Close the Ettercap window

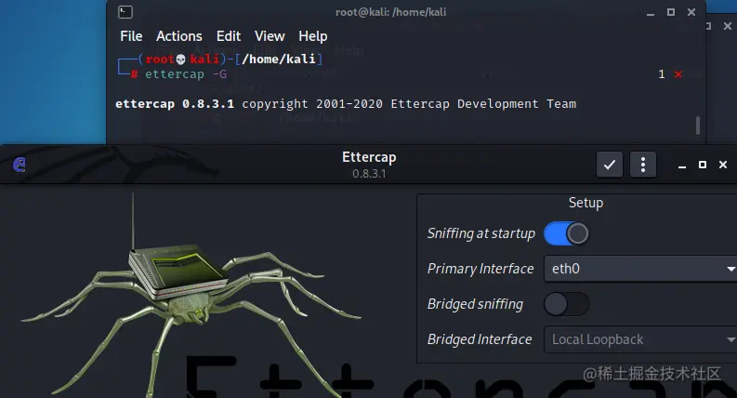point(723,165)
